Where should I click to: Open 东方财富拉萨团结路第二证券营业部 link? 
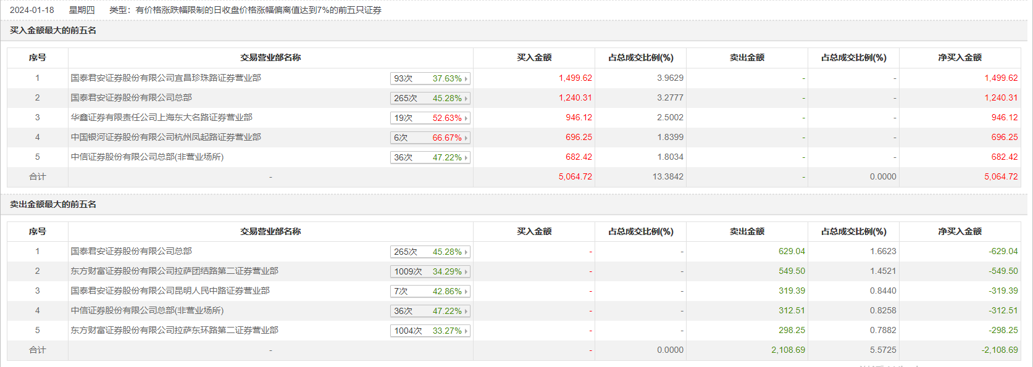(174, 271)
